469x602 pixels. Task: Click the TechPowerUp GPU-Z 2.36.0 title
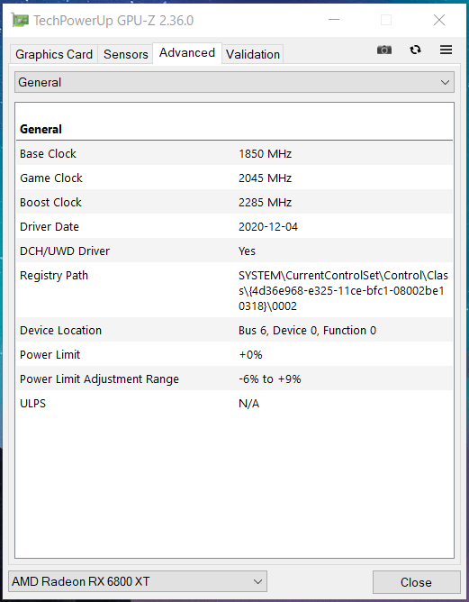(x=113, y=21)
